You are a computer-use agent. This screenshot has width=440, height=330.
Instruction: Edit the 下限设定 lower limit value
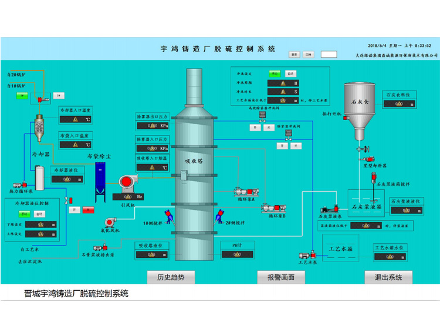coord(41,224)
